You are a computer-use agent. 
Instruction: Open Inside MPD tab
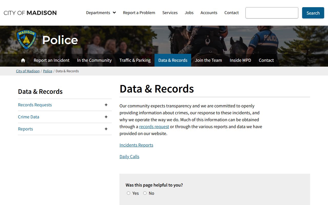pos(240,60)
